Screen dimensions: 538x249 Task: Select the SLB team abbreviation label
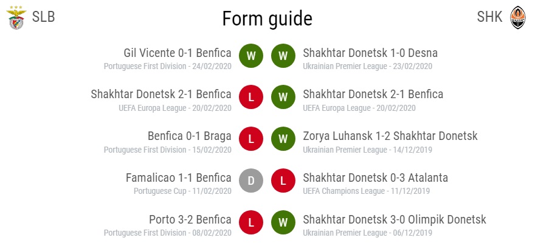click(x=44, y=17)
